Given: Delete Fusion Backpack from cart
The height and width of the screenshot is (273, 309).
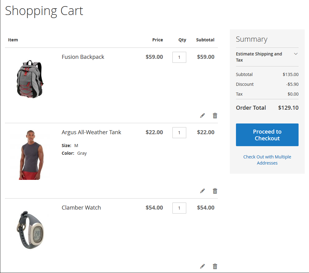Looking at the screenshot, I should [215, 116].
